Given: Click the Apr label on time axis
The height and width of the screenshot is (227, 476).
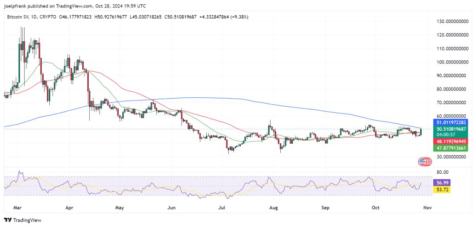Looking at the screenshot, I should [69, 208].
